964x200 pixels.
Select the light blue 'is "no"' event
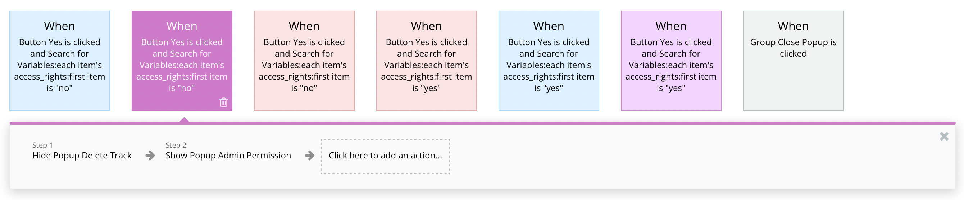[59, 65]
